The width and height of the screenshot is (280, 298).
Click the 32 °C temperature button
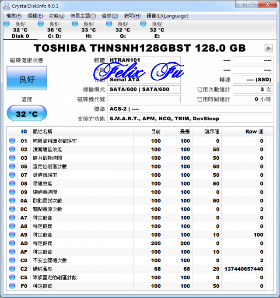tap(27, 113)
